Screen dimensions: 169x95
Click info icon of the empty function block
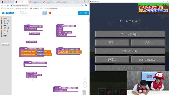point(27,63)
